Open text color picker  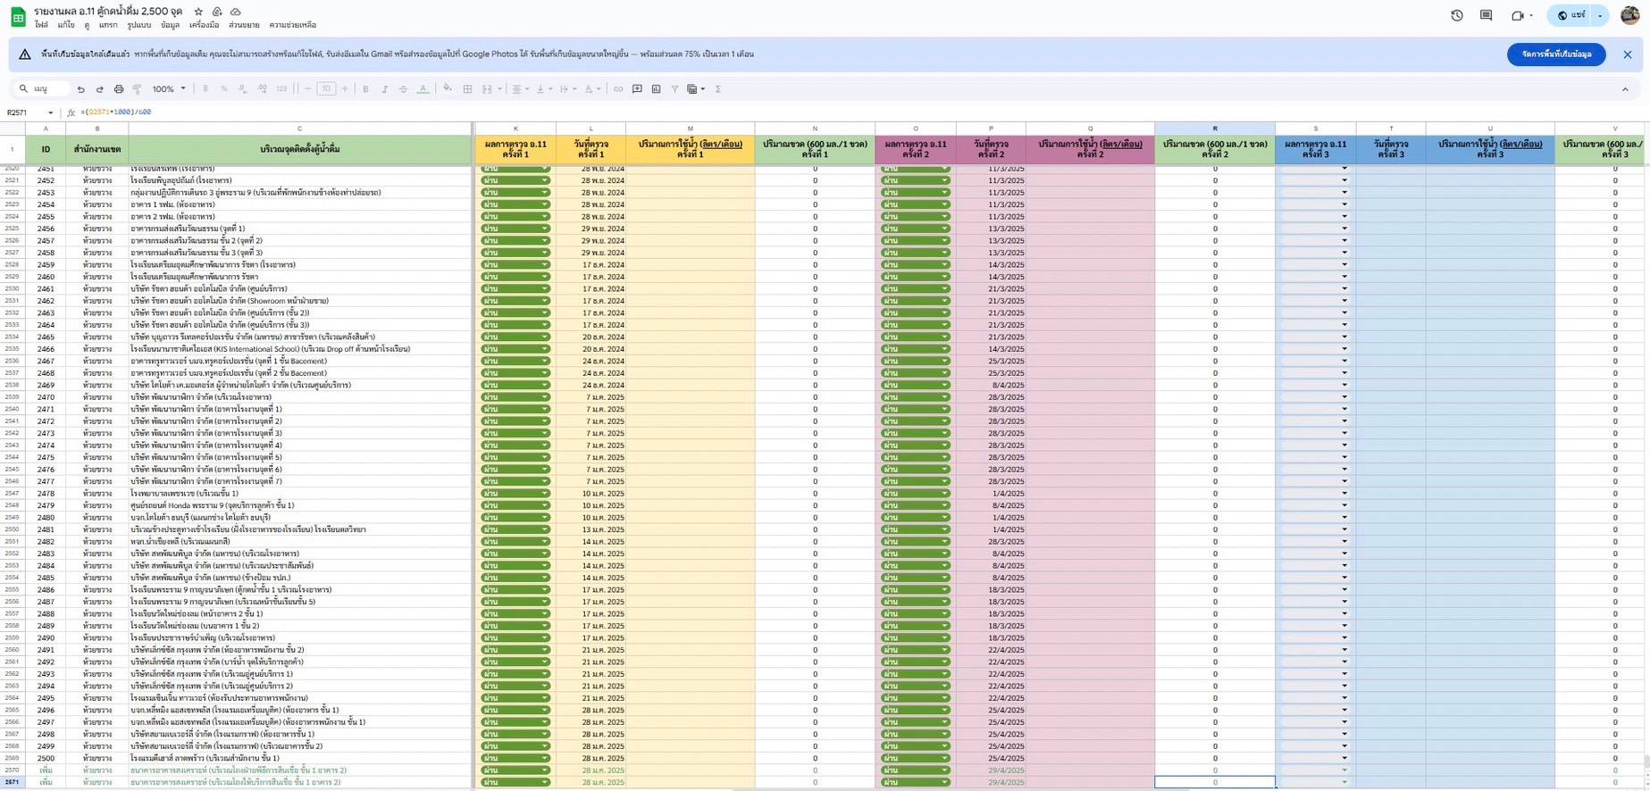click(423, 89)
